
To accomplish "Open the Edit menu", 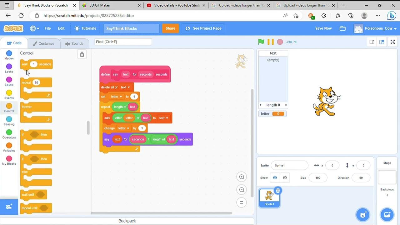I will click(61, 28).
